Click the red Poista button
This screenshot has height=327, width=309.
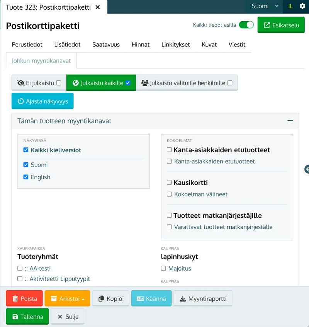point(24,298)
